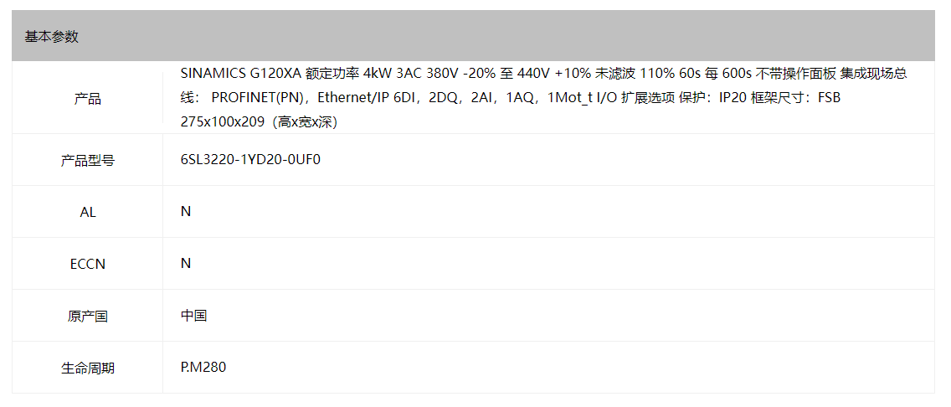This screenshot has height=407, width=951.
Task: Select the 产品 row label
Action: [87, 98]
